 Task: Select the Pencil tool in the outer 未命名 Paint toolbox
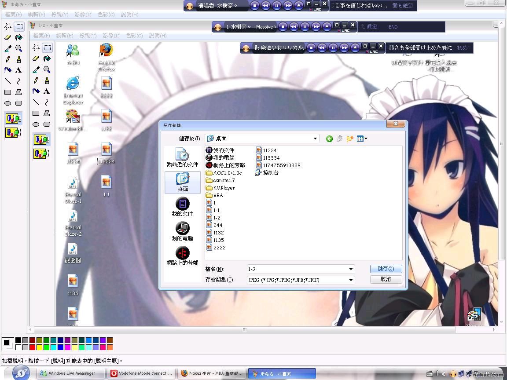(x=8, y=59)
